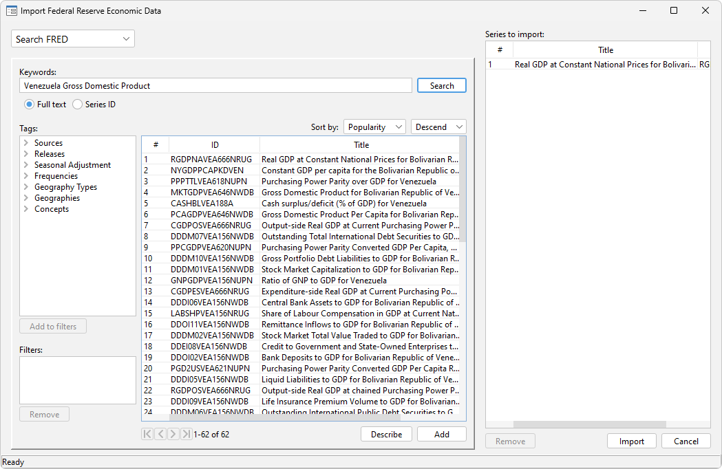
Task: Open the Search FRED dropdown
Action: (73, 39)
